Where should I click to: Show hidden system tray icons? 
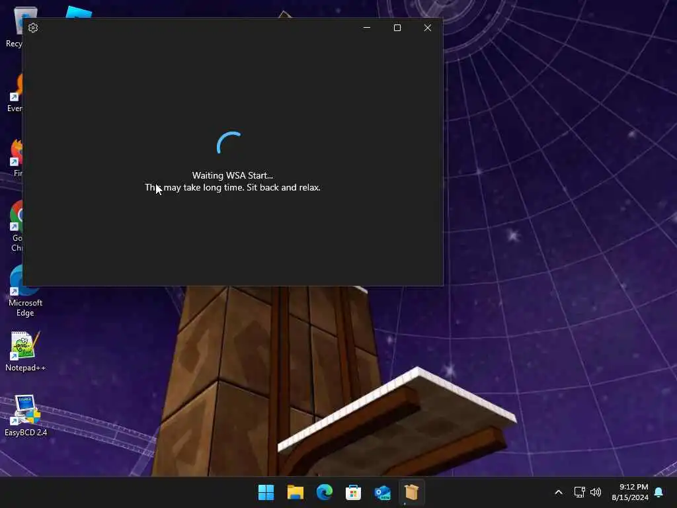point(558,492)
